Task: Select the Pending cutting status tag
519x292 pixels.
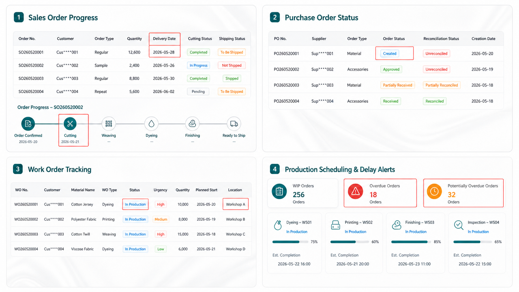Action: point(198,92)
